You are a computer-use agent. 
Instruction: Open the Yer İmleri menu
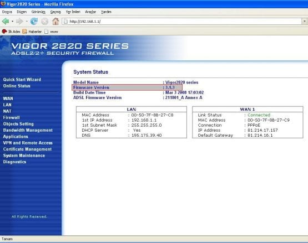[x=73, y=12]
